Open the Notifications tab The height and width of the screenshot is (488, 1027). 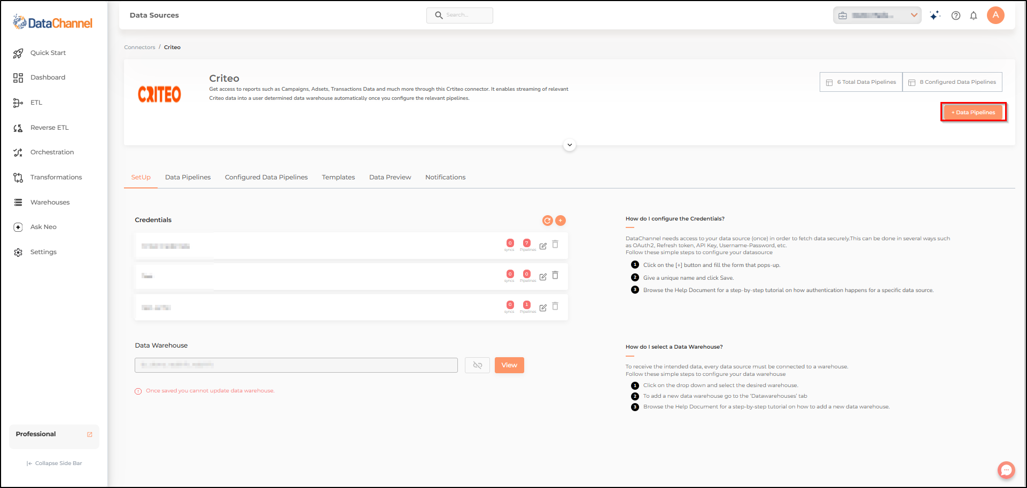pyautogui.click(x=446, y=177)
